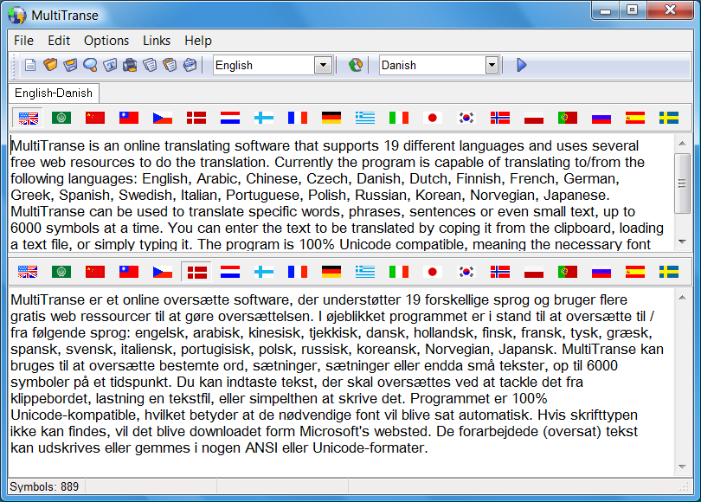
Task: Select the Japanese flag in the target row
Action: (x=432, y=271)
